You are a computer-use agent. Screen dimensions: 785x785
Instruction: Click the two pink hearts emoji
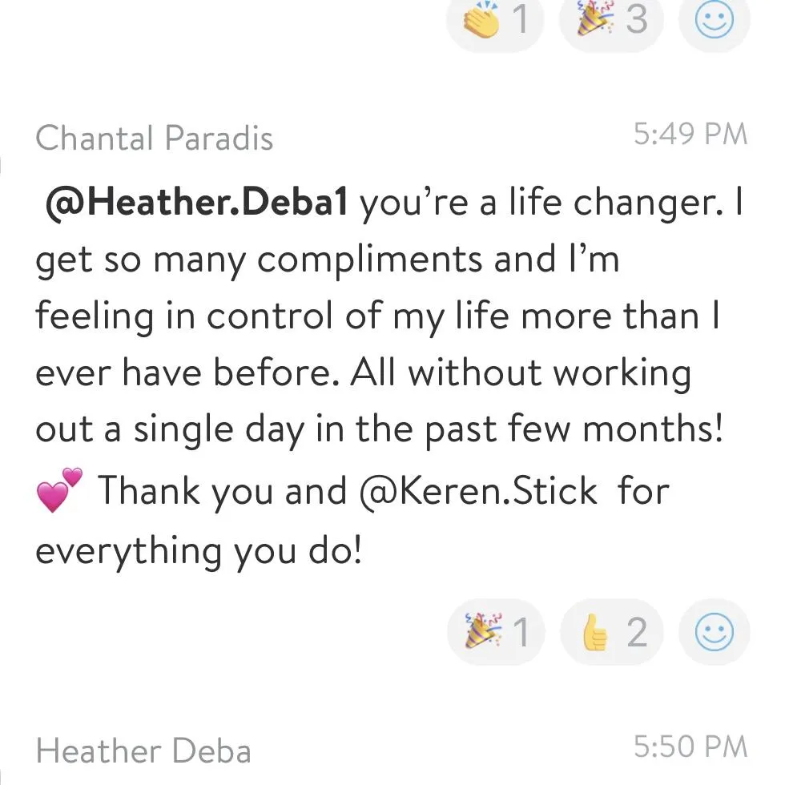(x=60, y=490)
